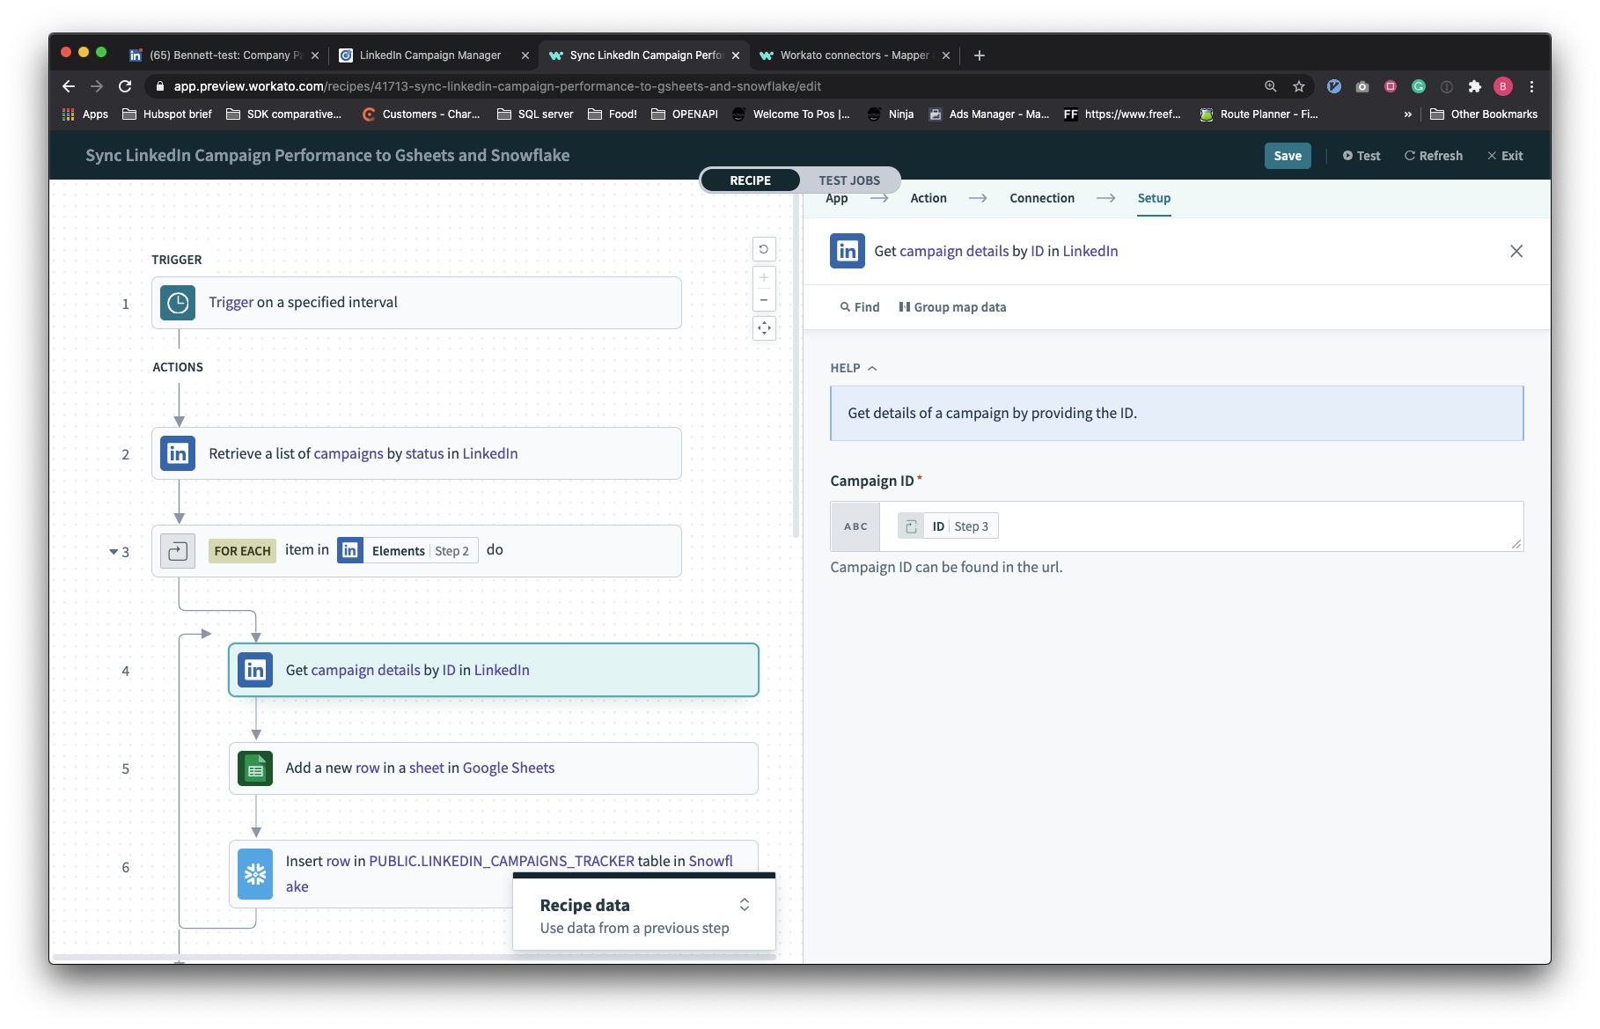The width and height of the screenshot is (1600, 1029).
Task: Click the For Each loop icon in step 3
Action: click(x=178, y=551)
